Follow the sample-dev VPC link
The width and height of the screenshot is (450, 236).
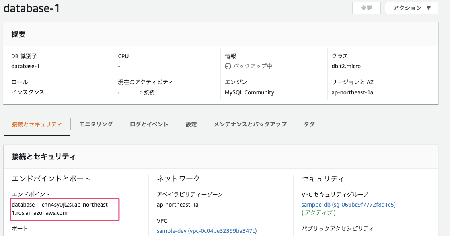[x=206, y=231]
